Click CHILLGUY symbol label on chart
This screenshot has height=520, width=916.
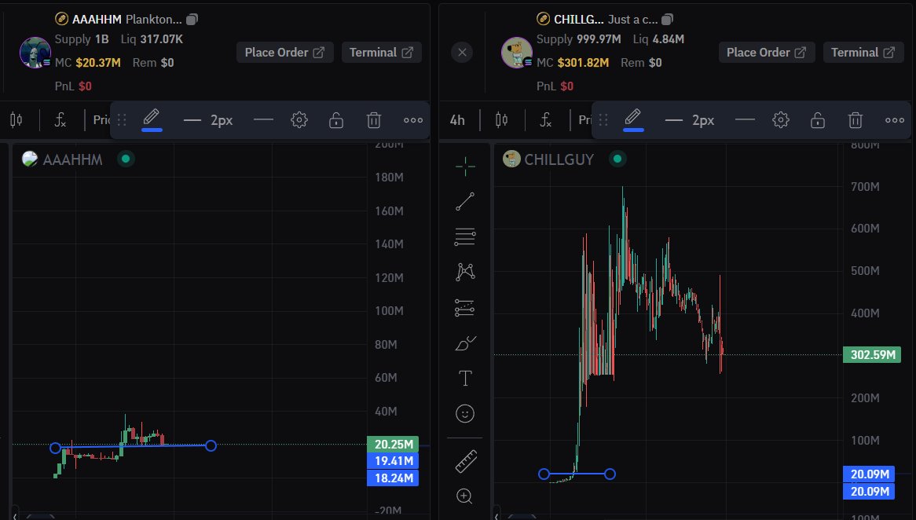coord(559,159)
